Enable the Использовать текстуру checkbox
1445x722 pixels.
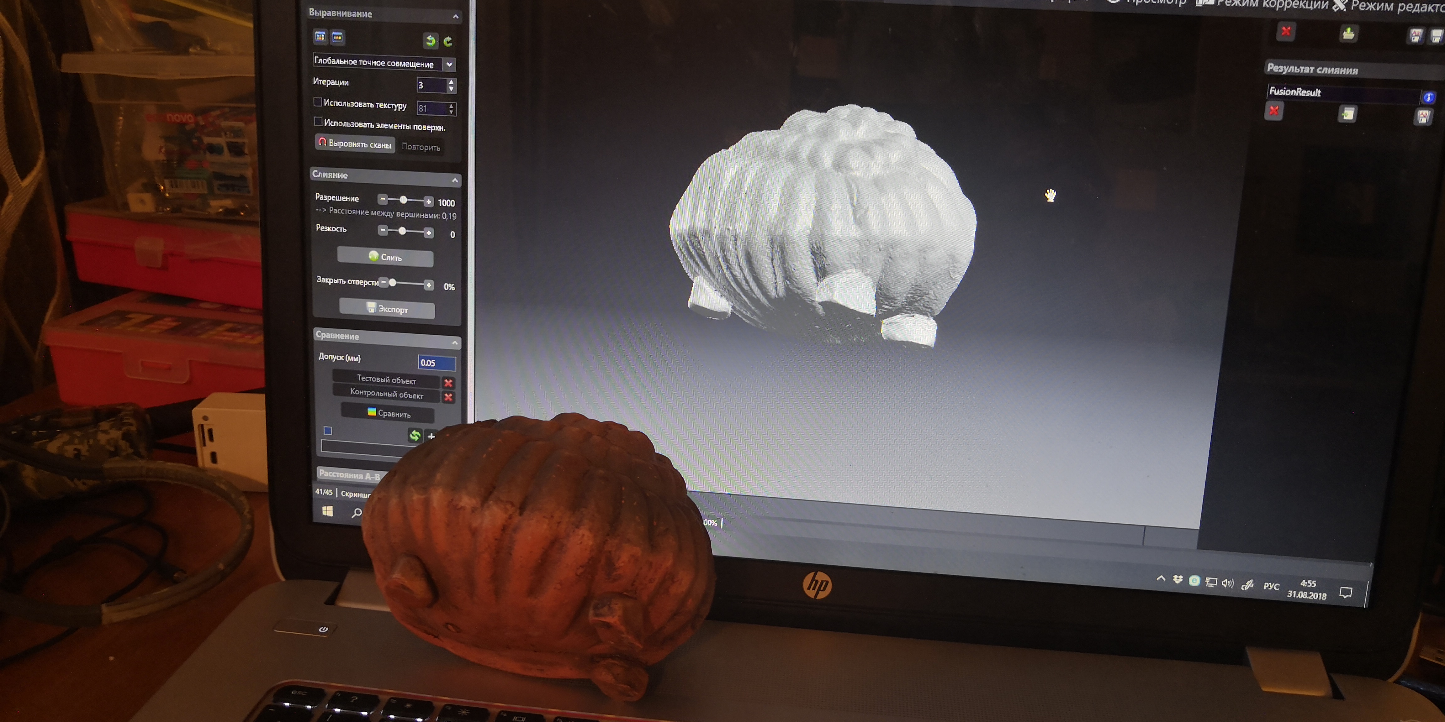tap(318, 102)
